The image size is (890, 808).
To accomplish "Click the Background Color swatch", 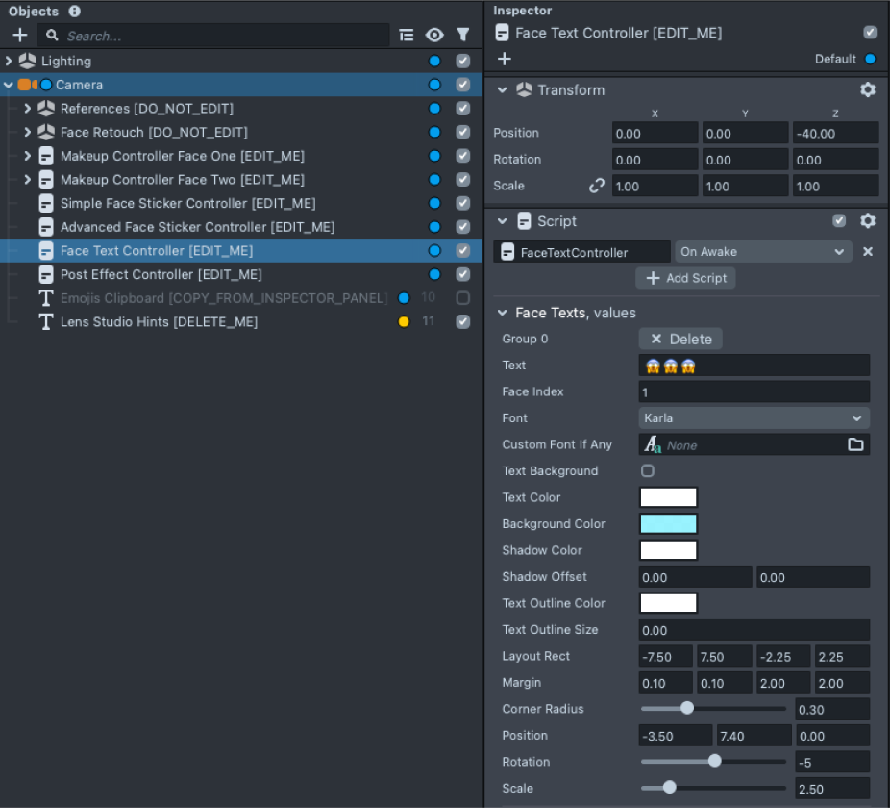I will click(x=667, y=523).
